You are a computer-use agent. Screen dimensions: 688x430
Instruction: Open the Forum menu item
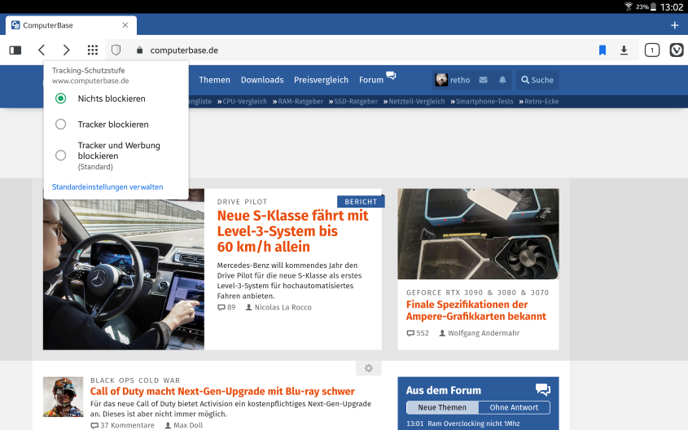pyautogui.click(x=371, y=80)
